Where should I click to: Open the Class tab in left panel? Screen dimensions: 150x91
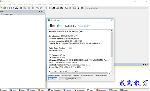pos(22,90)
